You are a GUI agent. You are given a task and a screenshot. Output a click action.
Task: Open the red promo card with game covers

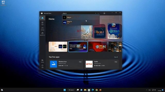pyautogui.click(x=98, y=47)
